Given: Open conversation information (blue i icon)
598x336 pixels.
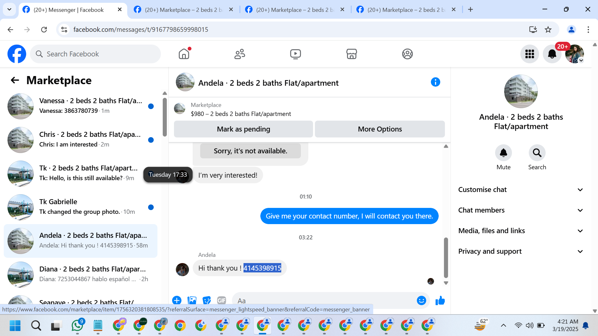Looking at the screenshot, I should [x=435, y=82].
